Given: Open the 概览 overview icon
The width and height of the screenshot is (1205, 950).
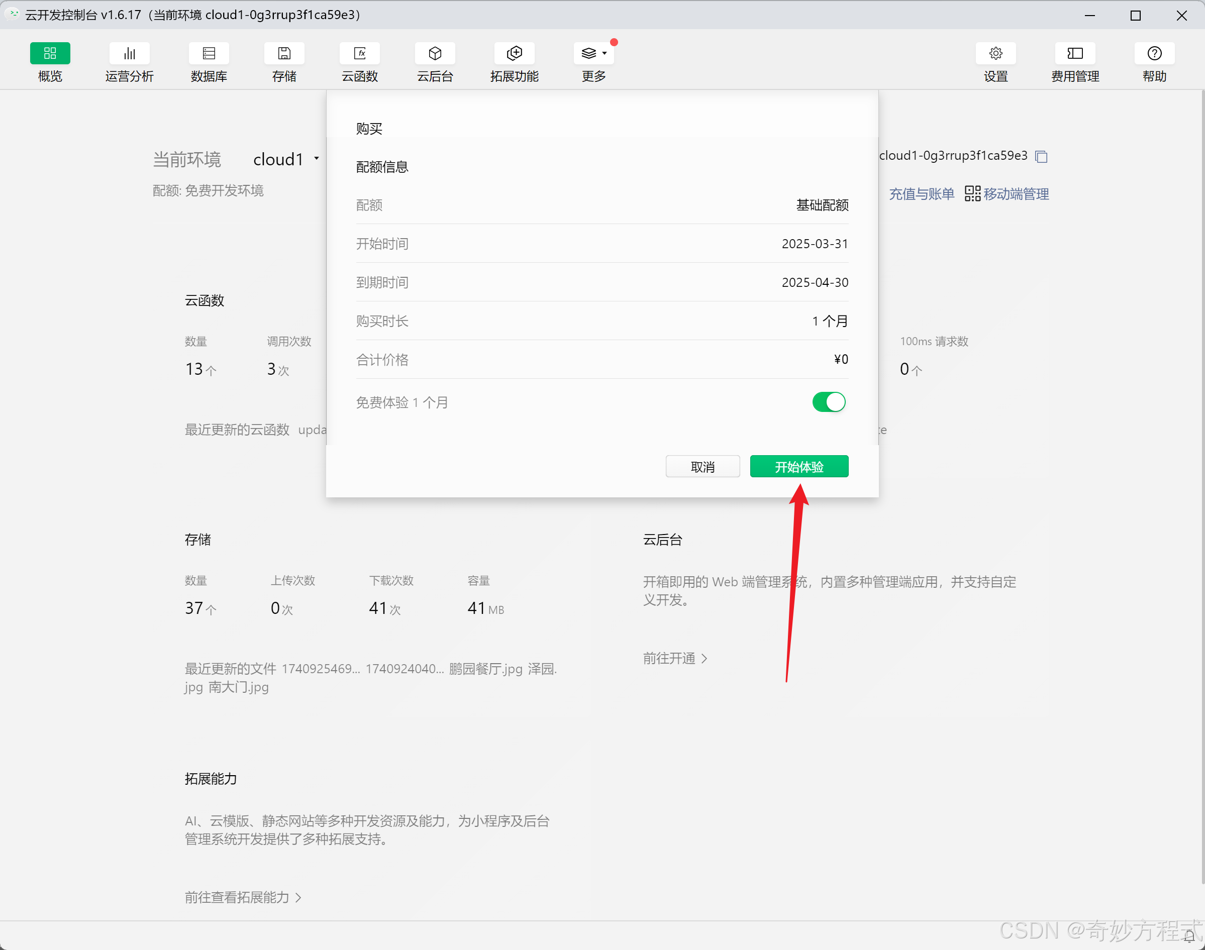Looking at the screenshot, I should [x=50, y=53].
